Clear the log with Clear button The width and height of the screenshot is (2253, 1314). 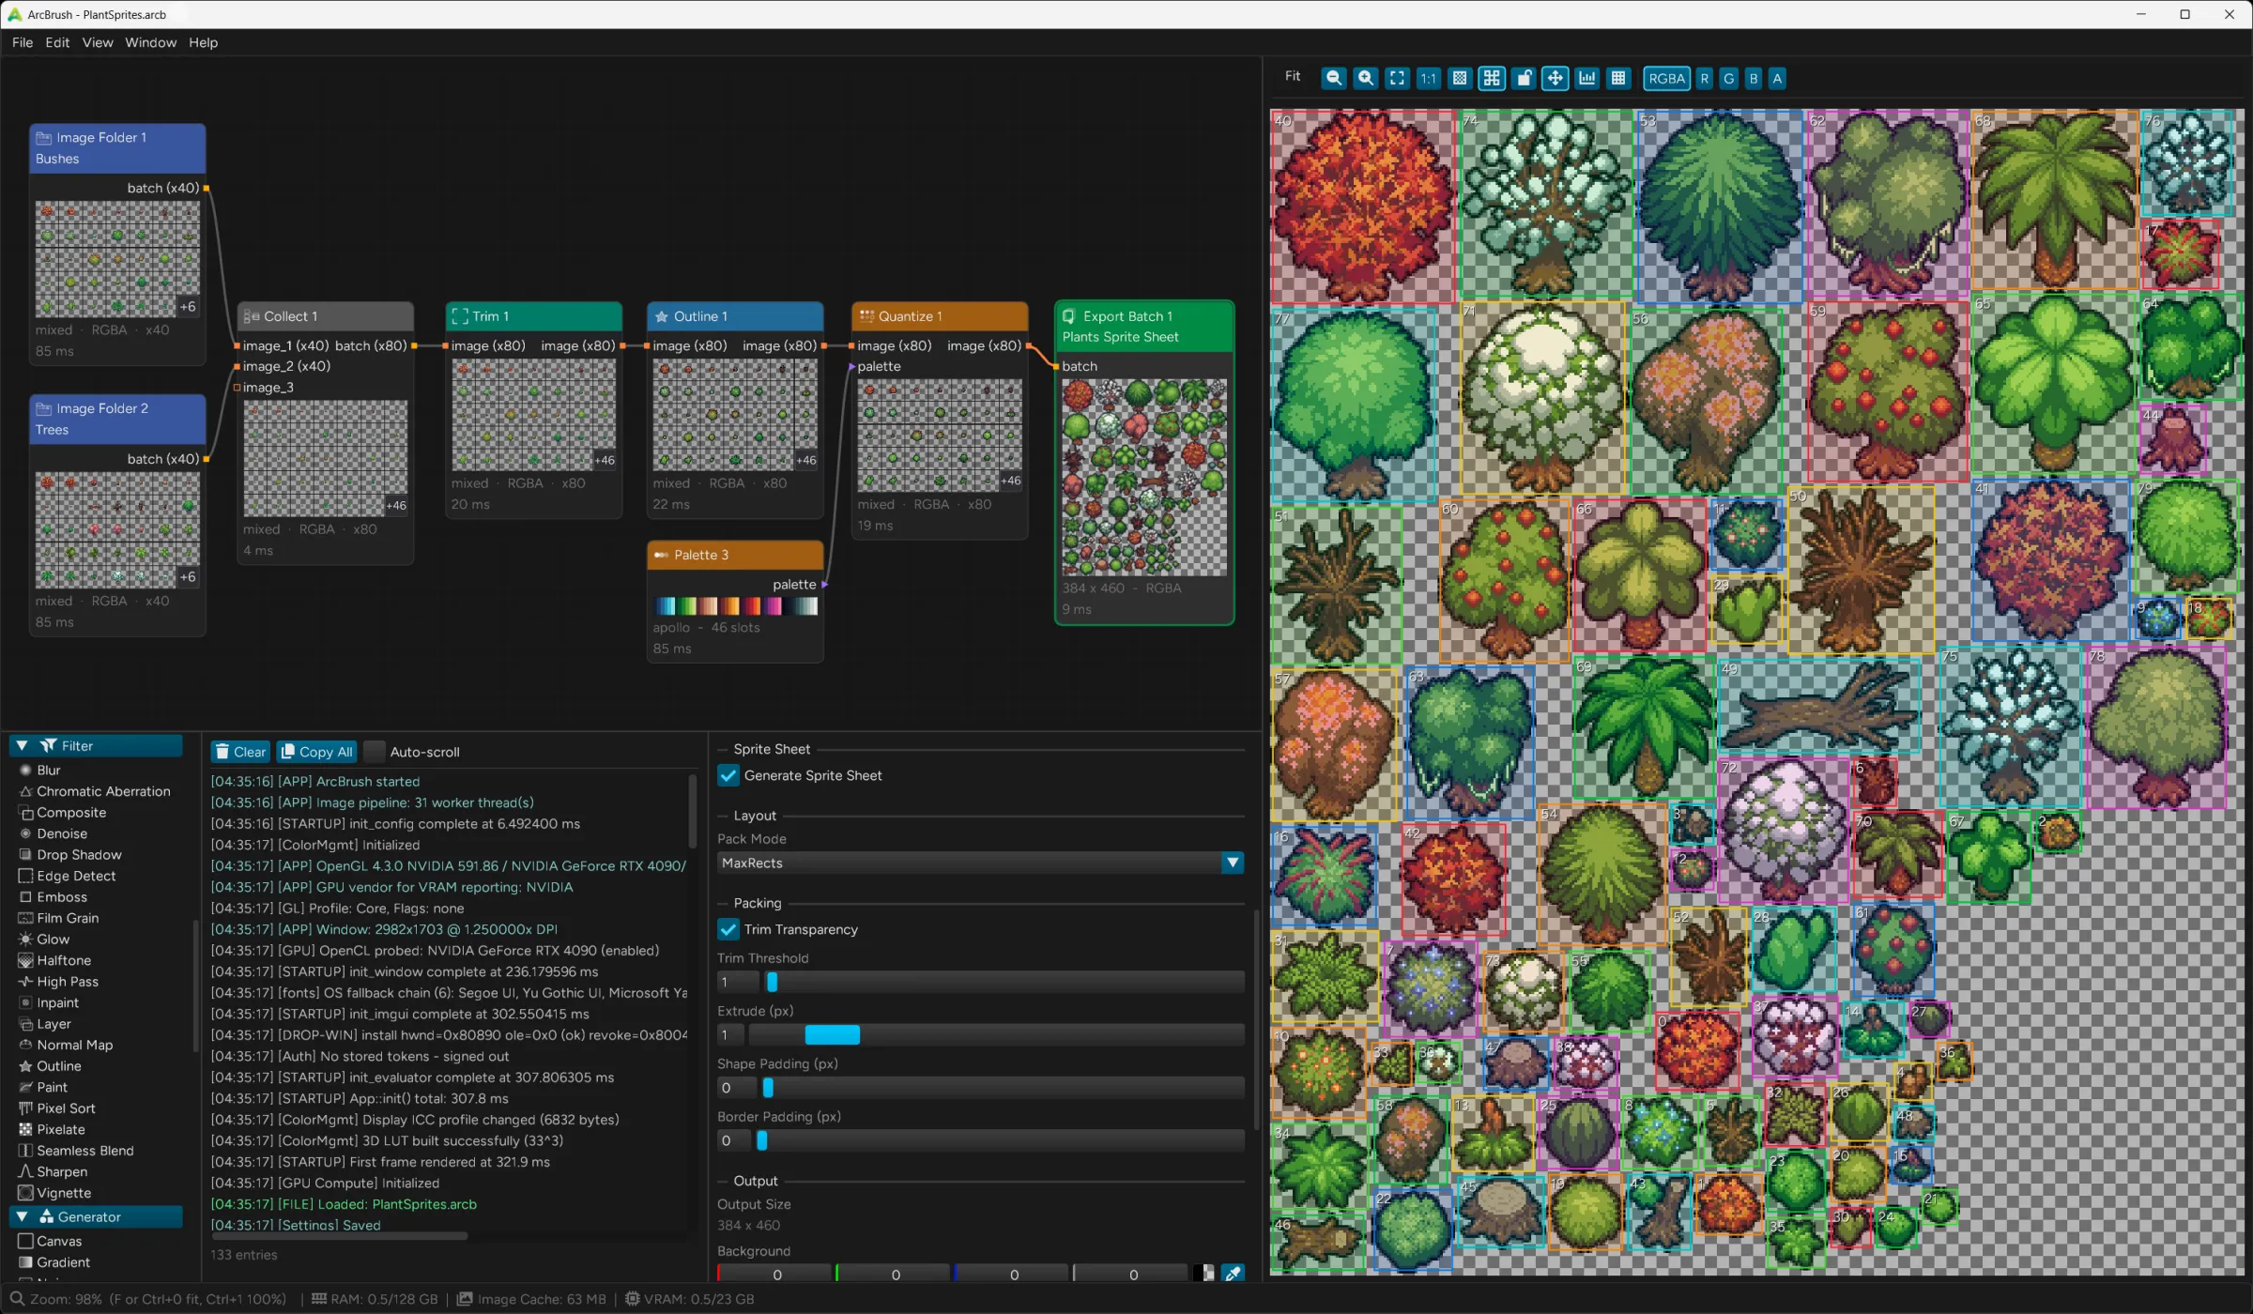[x=240, y=752]
